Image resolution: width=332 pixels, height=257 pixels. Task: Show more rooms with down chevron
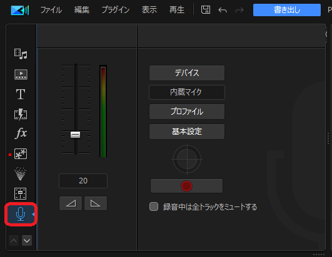pyautogui.click(x=27, y=241)
